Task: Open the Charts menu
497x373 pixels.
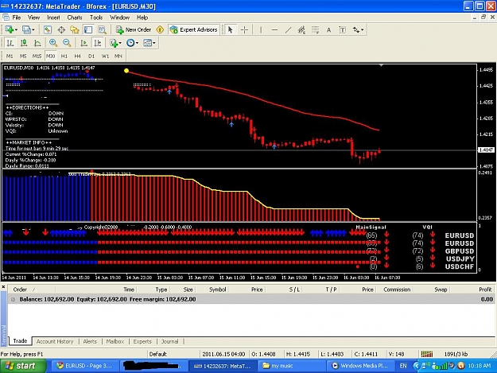Action: click(75, 17)
